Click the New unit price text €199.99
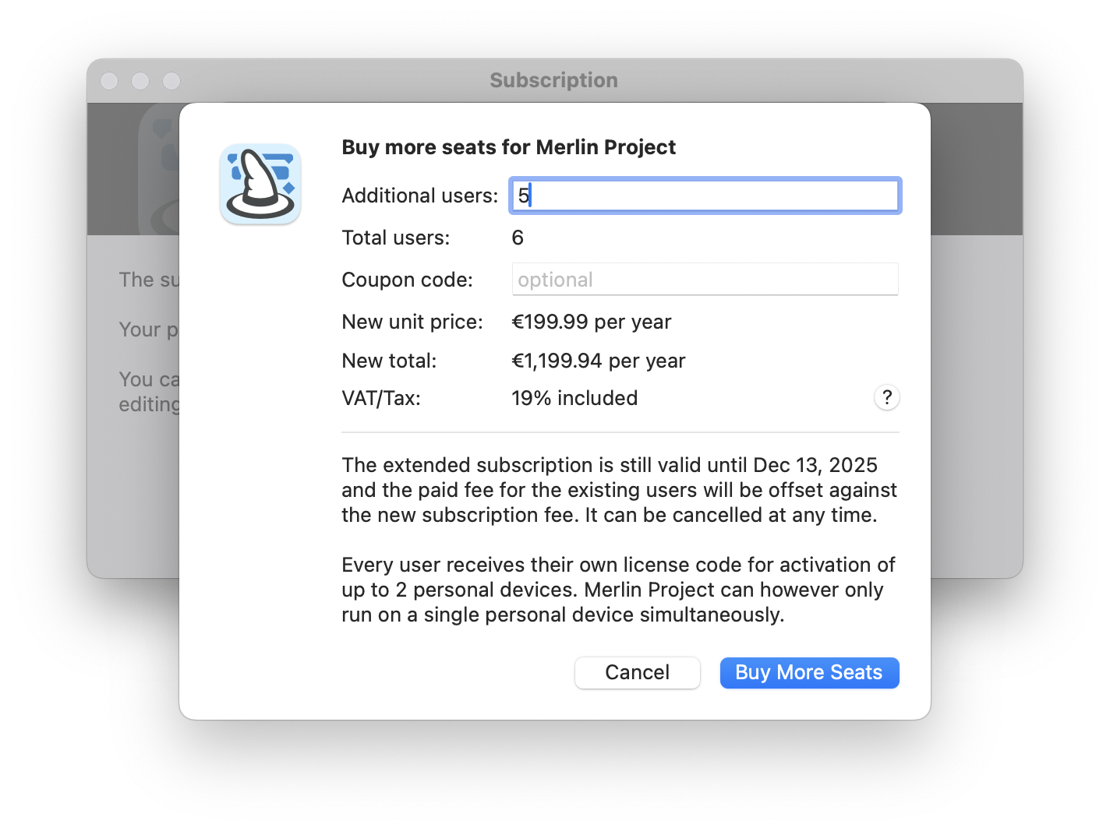Image resolution: width=1110 pixels, height=835 pixels. [x=591, y=321]
